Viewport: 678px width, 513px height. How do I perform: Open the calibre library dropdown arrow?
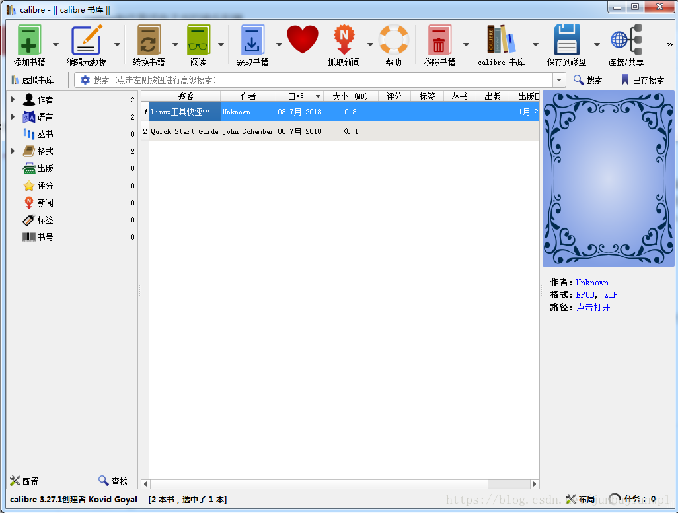(x=535, y=44)
